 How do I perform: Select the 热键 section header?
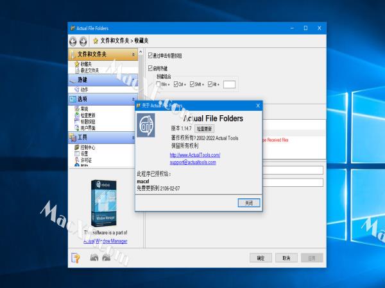(103, 80)
